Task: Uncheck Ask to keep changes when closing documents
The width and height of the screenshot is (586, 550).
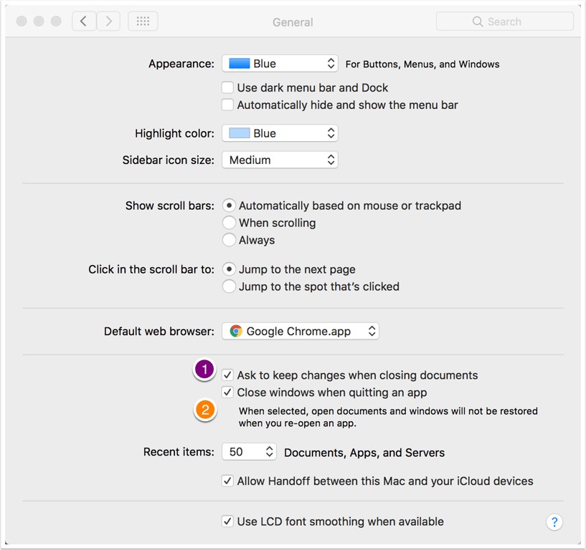Action: click(x=227, y=375)
